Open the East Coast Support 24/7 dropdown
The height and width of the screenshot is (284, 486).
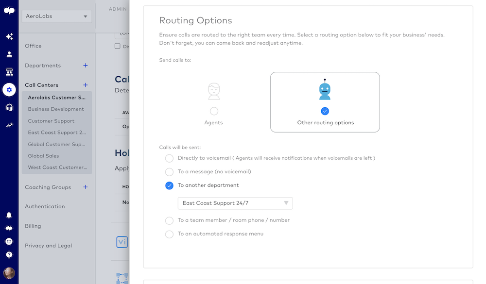pyautogui.click(x=235, y=203)
